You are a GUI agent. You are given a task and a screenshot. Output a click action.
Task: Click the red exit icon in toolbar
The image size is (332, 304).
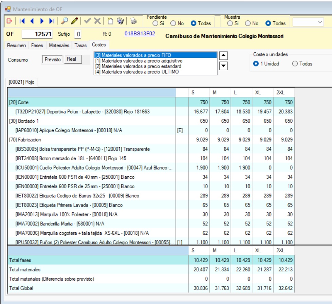[10, 21]
